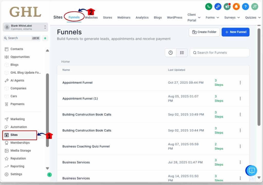Toggle recently viewed funnels with clock icon

(170, 53)
